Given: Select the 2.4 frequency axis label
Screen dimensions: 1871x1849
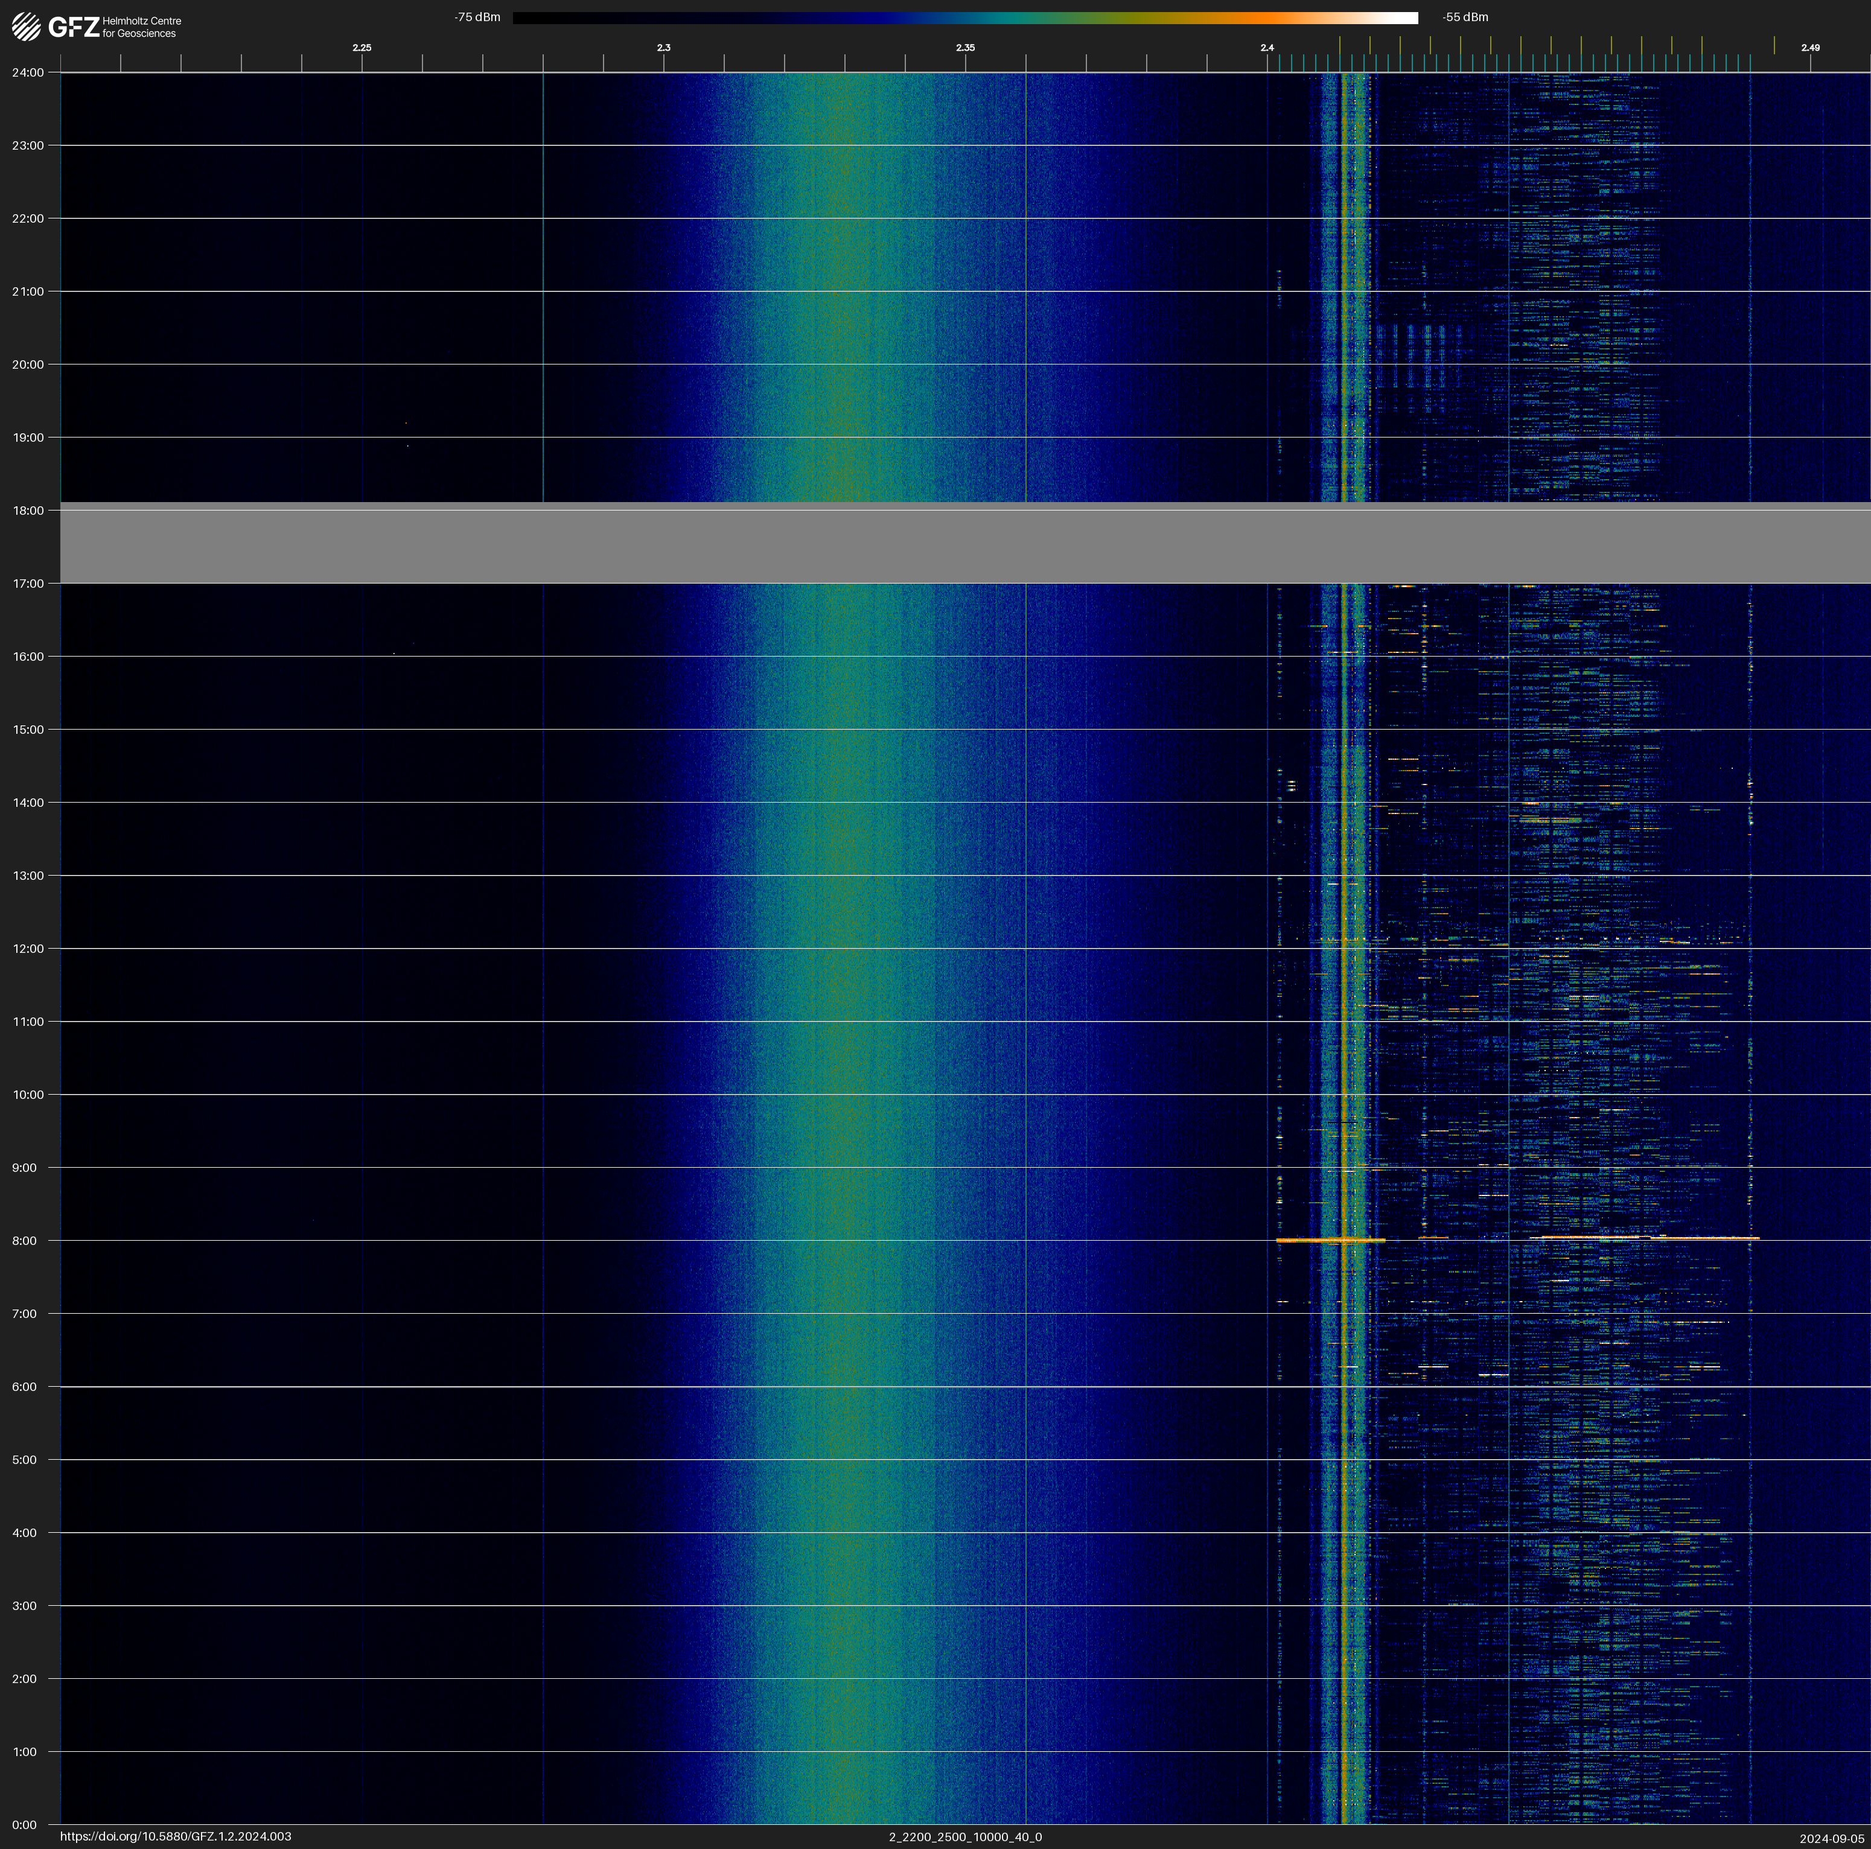Looking at the screenshot, I should (x=1267, y=48).
